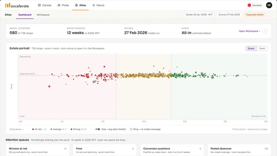This screenshot has height=156, width=277.
Task: Click the large green ringed dot near 0.35
Action: coord(213,77)
